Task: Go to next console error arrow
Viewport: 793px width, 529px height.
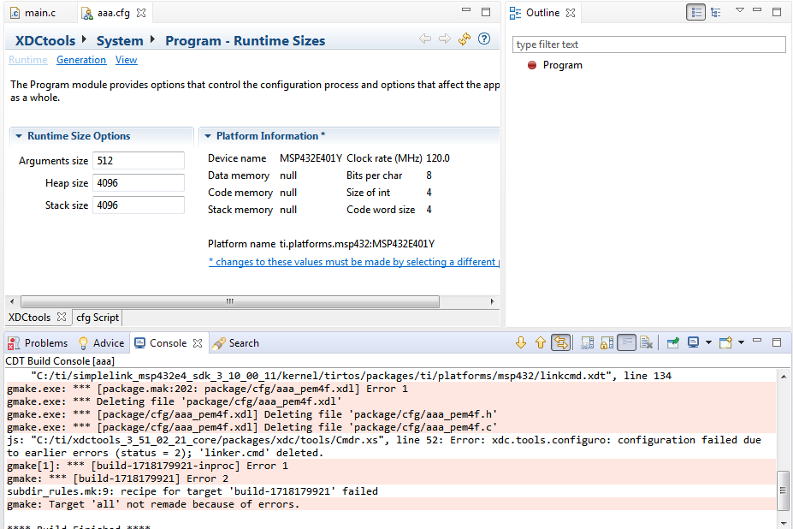Action: [x=521, y=343]
